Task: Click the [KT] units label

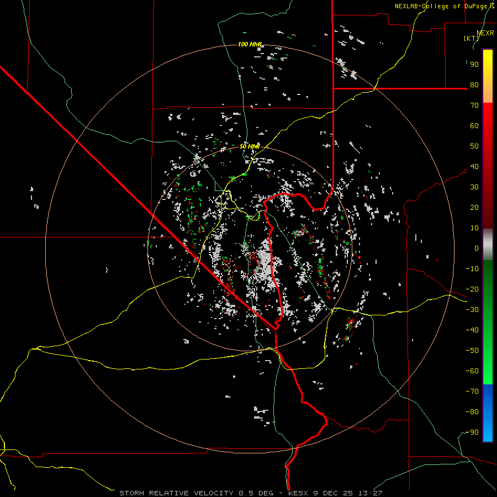Action: [471, 38]
